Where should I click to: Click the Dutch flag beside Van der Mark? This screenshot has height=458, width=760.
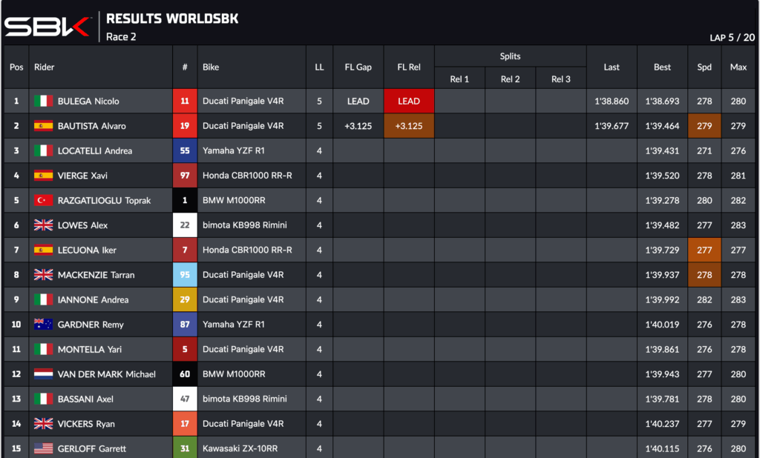[x=43, y=374]
